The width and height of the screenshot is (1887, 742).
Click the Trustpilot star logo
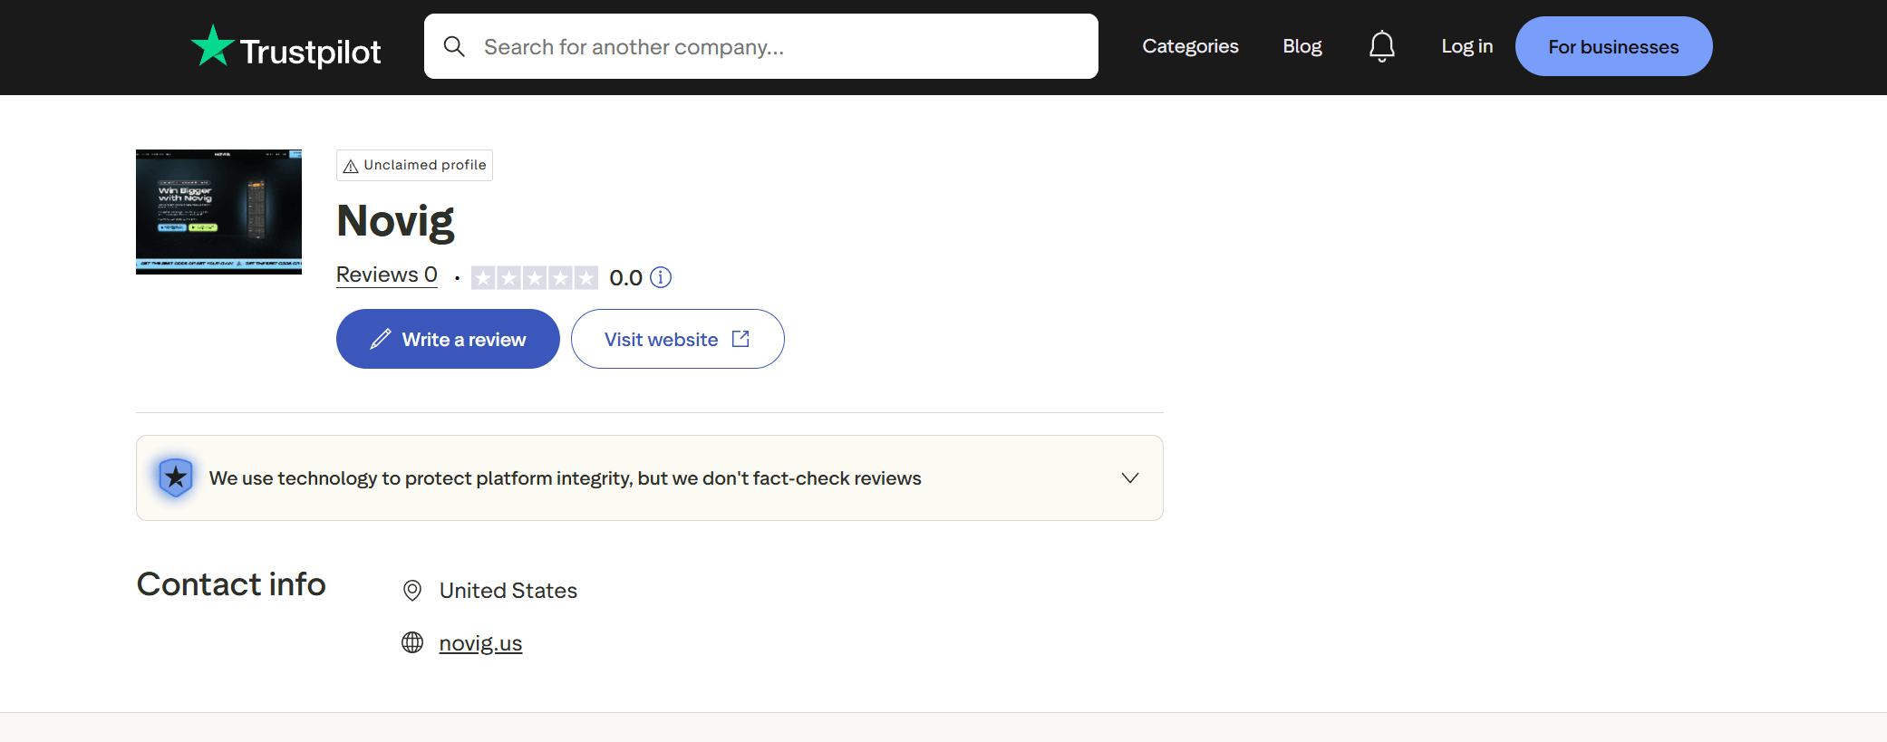pos(213,46)
